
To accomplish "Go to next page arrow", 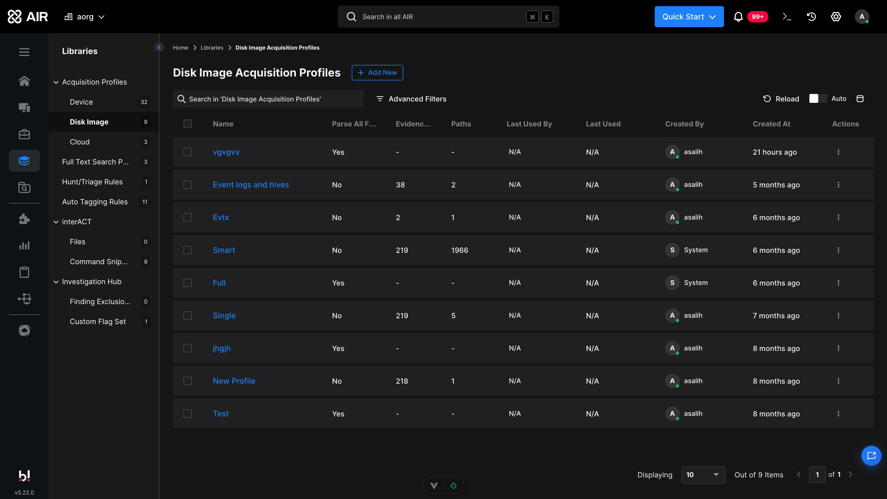I will (850, 475).
